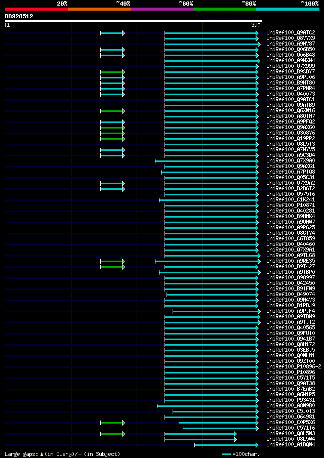Select the UniRef100_C0P5X6 label
Screen dimensions: 324x458
pos(291,423)
